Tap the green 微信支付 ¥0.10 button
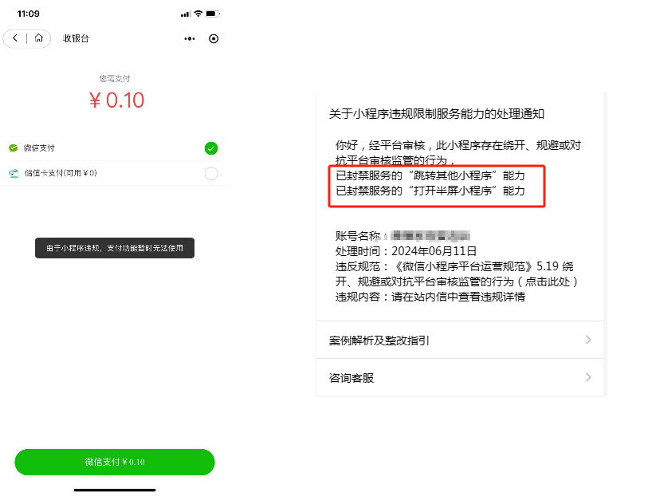Viewport: 652px width, 496px height. click(x=115, y=462)
